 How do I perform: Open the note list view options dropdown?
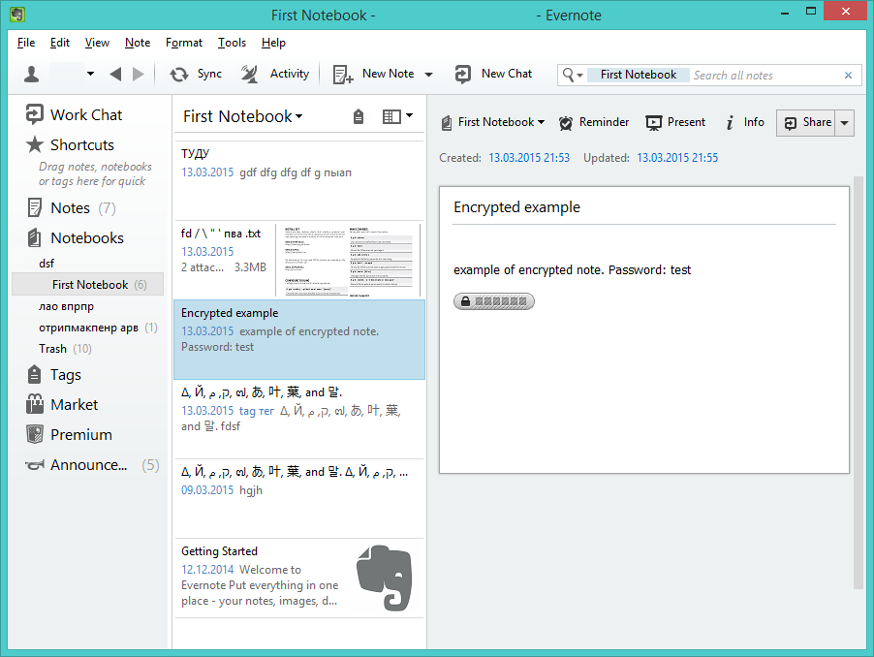(397, 116)
